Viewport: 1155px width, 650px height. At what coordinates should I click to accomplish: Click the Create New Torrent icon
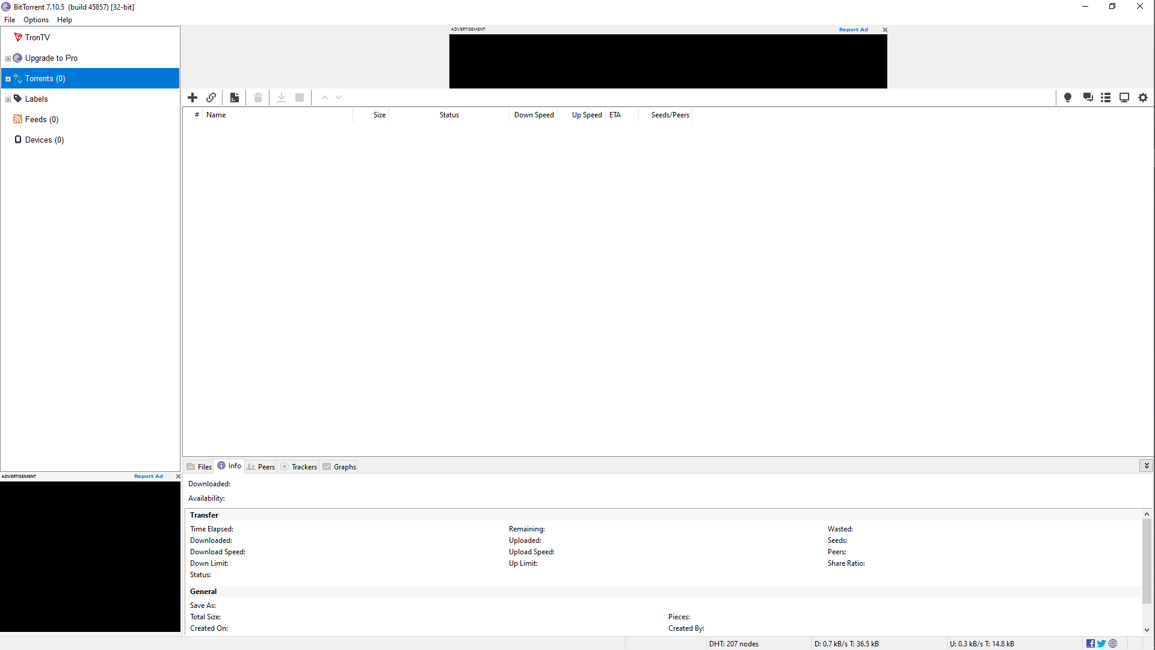point(235,97)
